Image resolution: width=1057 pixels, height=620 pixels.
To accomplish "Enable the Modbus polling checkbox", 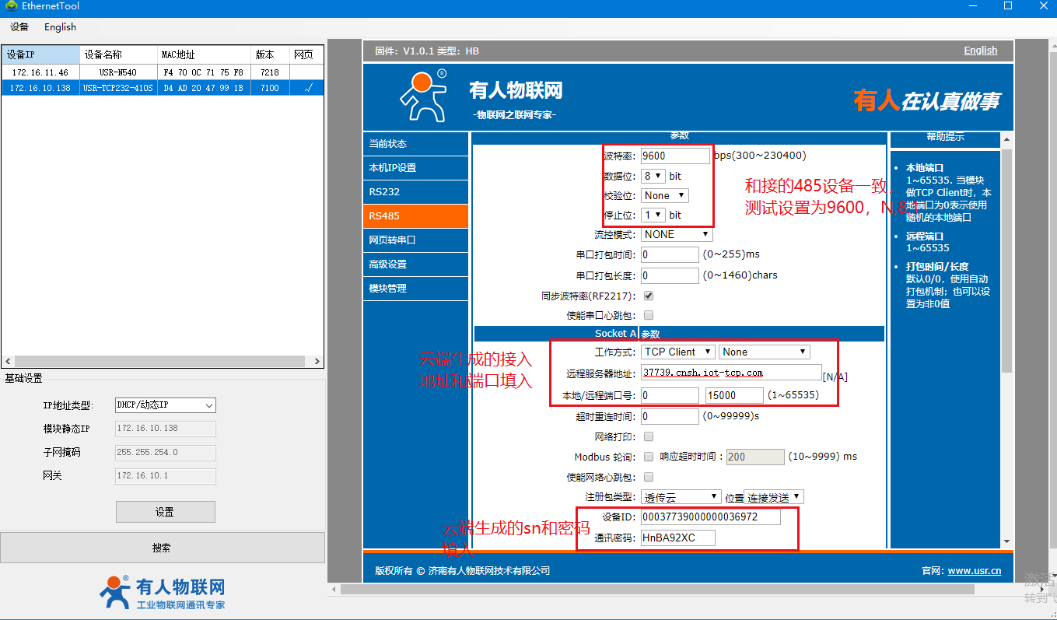I will click(649, 457).
